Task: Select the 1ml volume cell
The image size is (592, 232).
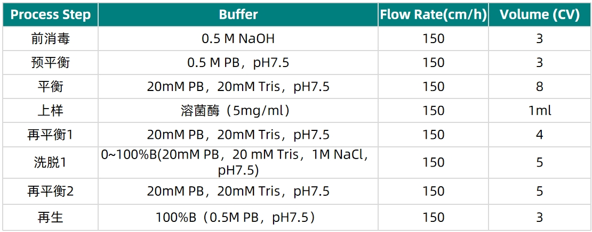Action: (x=539, y=111)
